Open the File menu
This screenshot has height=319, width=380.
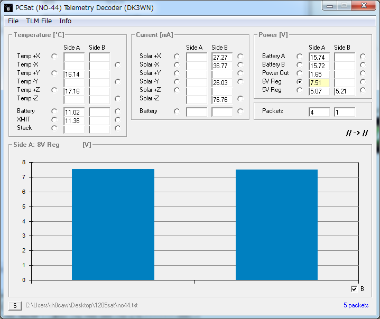[x=13, y=21]
